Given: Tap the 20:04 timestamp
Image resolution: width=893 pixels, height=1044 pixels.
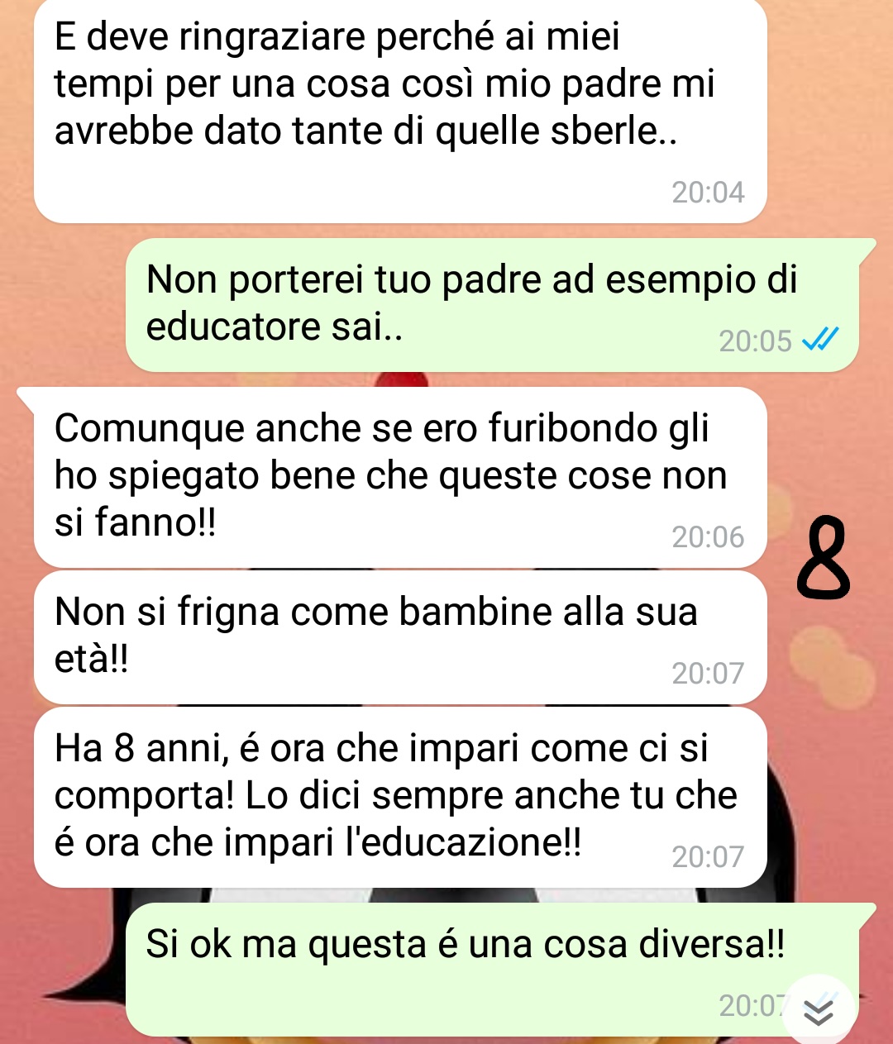Looking at the screenshot, I should [708, 193].
